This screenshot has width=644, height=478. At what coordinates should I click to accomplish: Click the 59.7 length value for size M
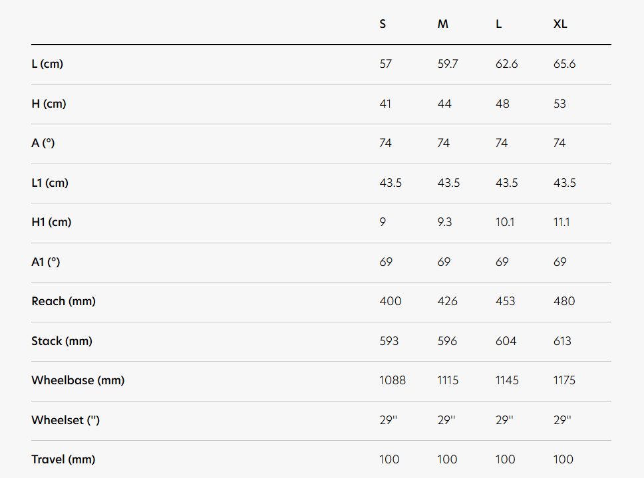click(x=448, y=64)
